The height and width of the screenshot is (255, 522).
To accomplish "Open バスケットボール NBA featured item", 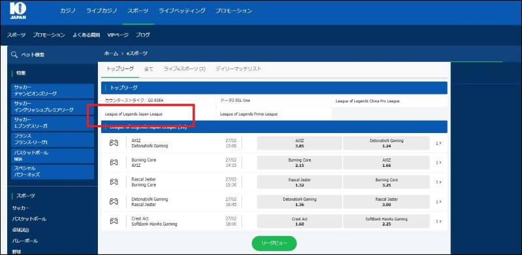I will [x=53, y=156].
